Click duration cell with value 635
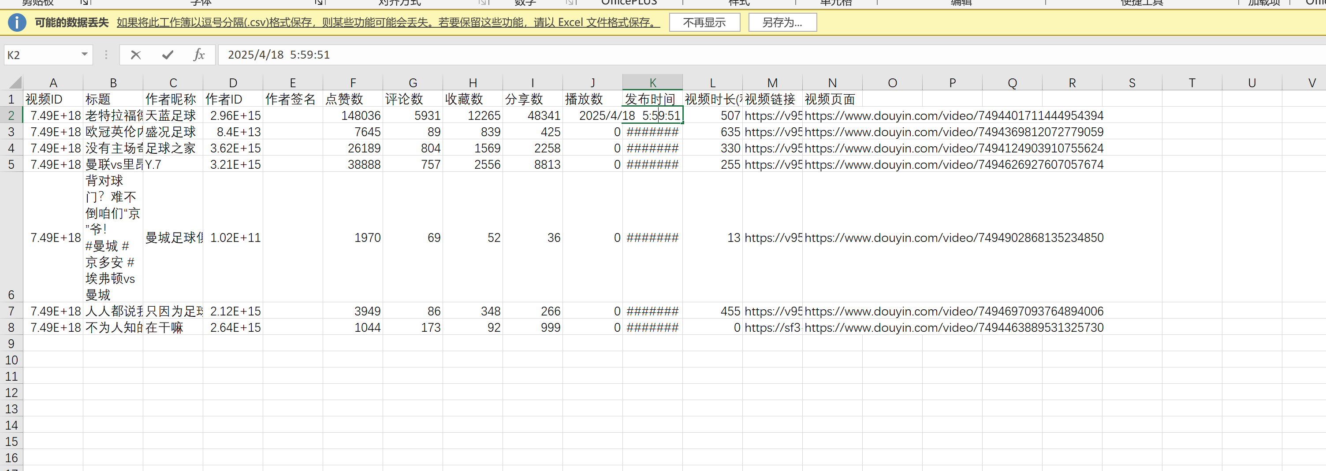This screenshot has width=1326, height=471. tap(712, 132)
